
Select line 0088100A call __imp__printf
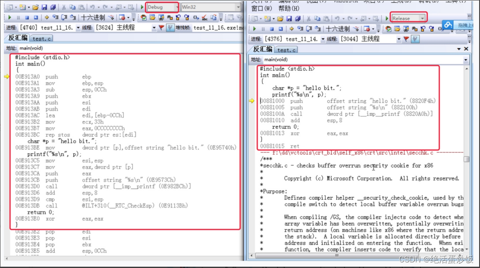(x=347, y=114)
